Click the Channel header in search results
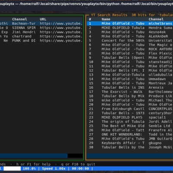The image size is (173, 173). 156,19
